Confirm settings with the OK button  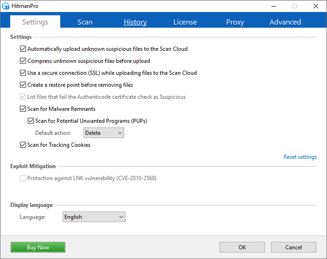click(x=242, y=247)
